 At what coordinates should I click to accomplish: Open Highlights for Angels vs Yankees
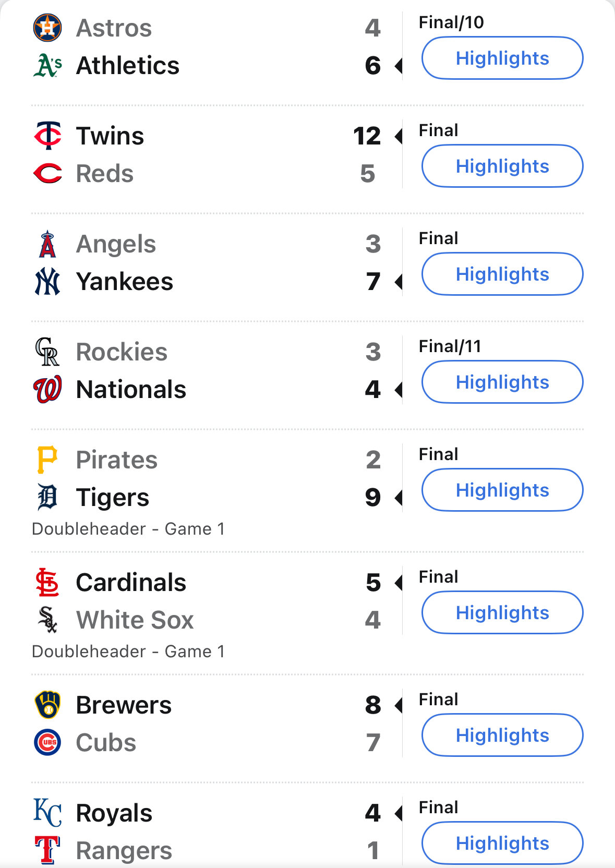[x=502, y=274]
